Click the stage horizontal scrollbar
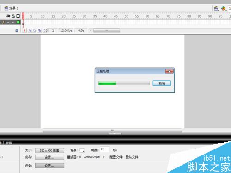The height and width of the screenshot is (173, 231). click(x=112, y=131)
